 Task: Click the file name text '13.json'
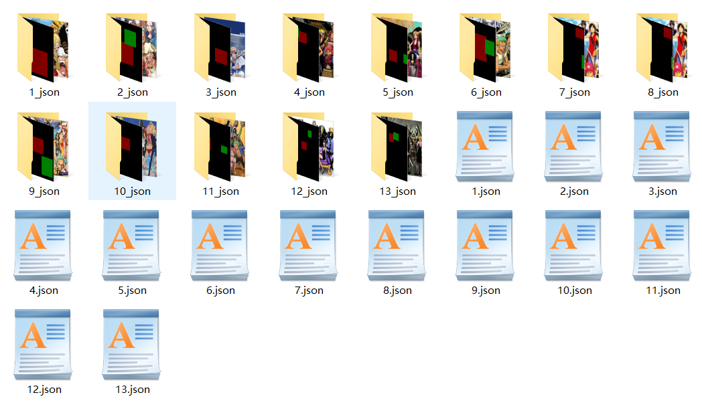[133, 390]
